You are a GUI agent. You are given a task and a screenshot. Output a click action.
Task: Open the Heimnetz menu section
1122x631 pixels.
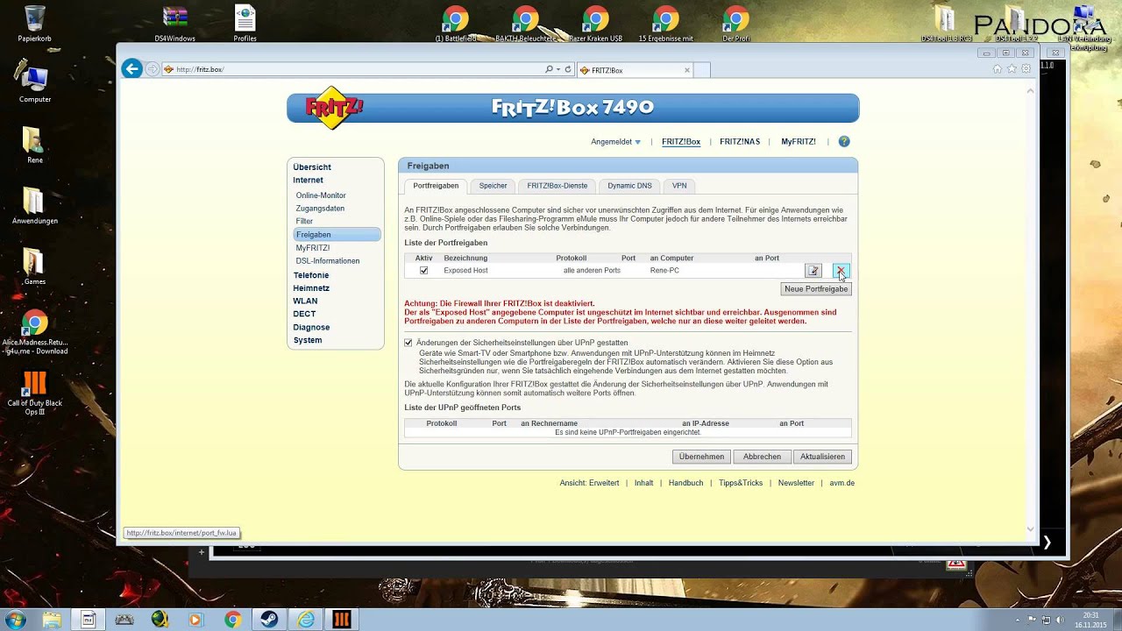point(311,288)
